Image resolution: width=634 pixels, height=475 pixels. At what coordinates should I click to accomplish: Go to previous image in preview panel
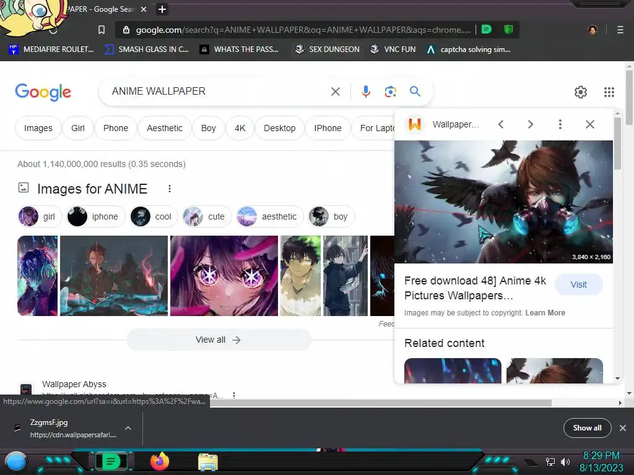coord(500,124)
